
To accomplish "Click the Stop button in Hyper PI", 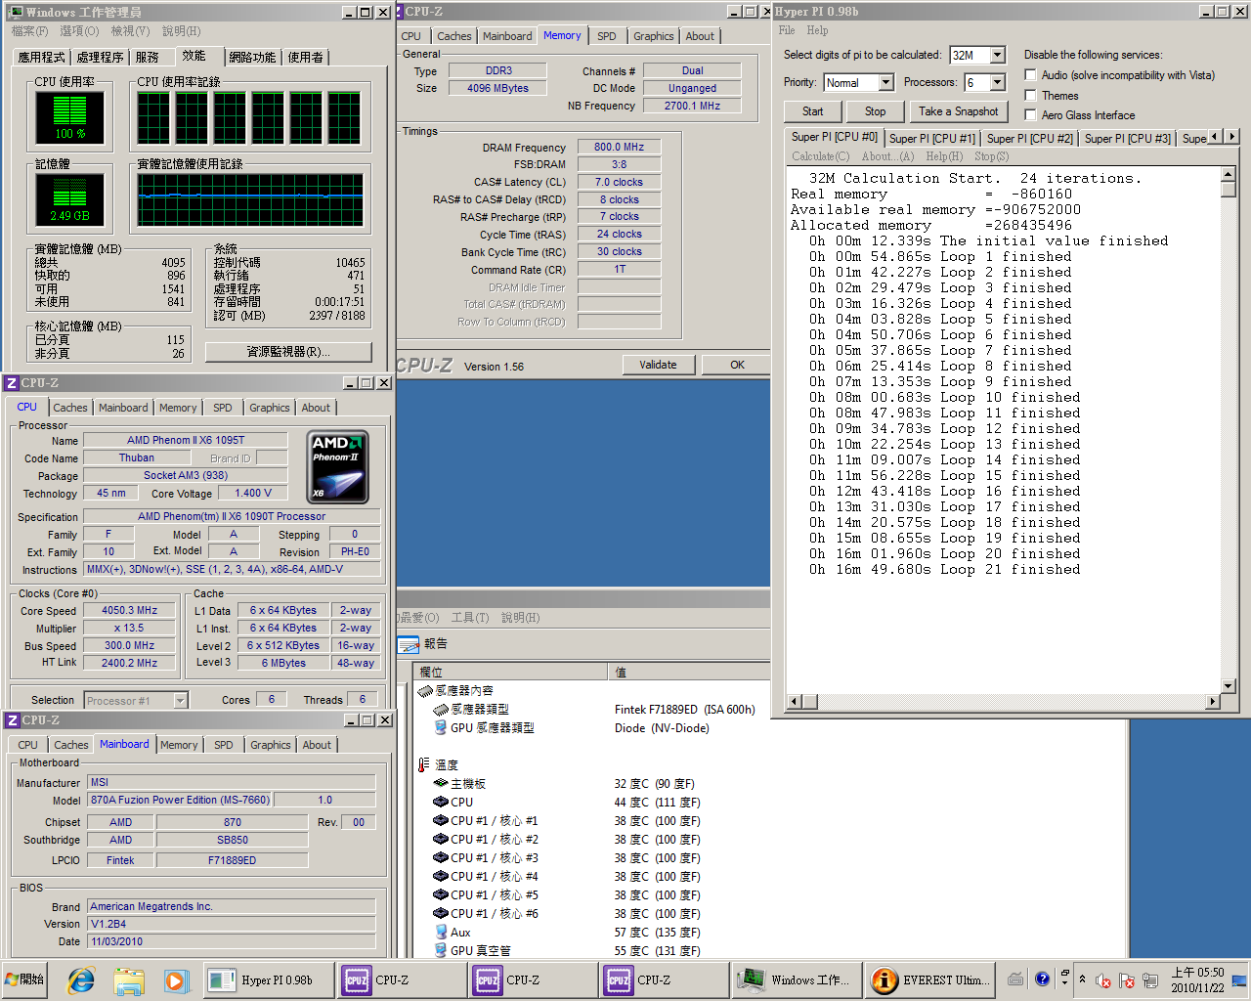I will coord(876,111).
